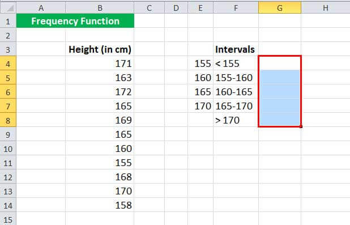Select row 13 header
Screen dimensions: 350x225
coord(8,190)
